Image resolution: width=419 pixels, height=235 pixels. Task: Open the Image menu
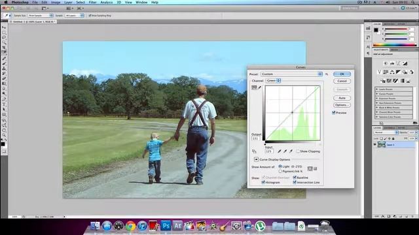tap(56, 2)
